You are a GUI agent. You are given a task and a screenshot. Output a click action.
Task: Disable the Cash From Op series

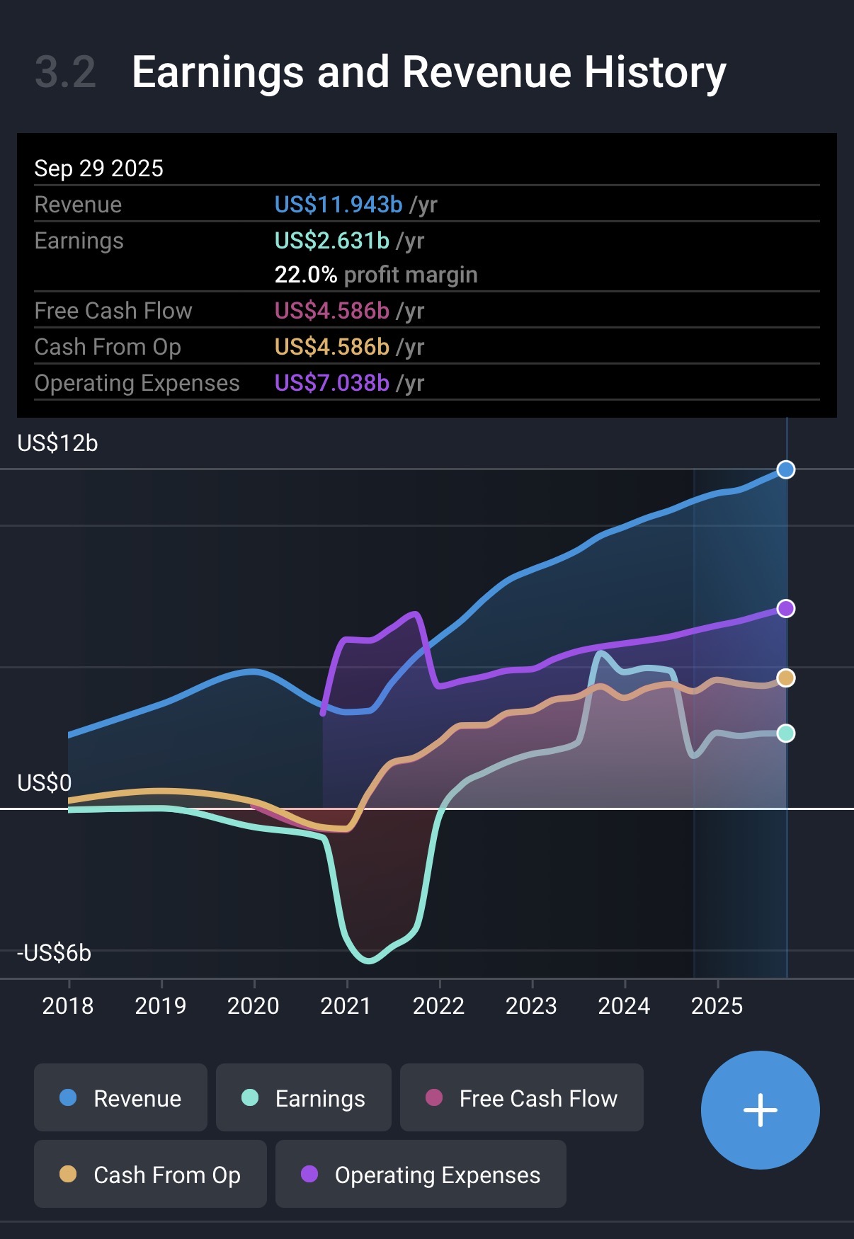tap(150, 1174)
